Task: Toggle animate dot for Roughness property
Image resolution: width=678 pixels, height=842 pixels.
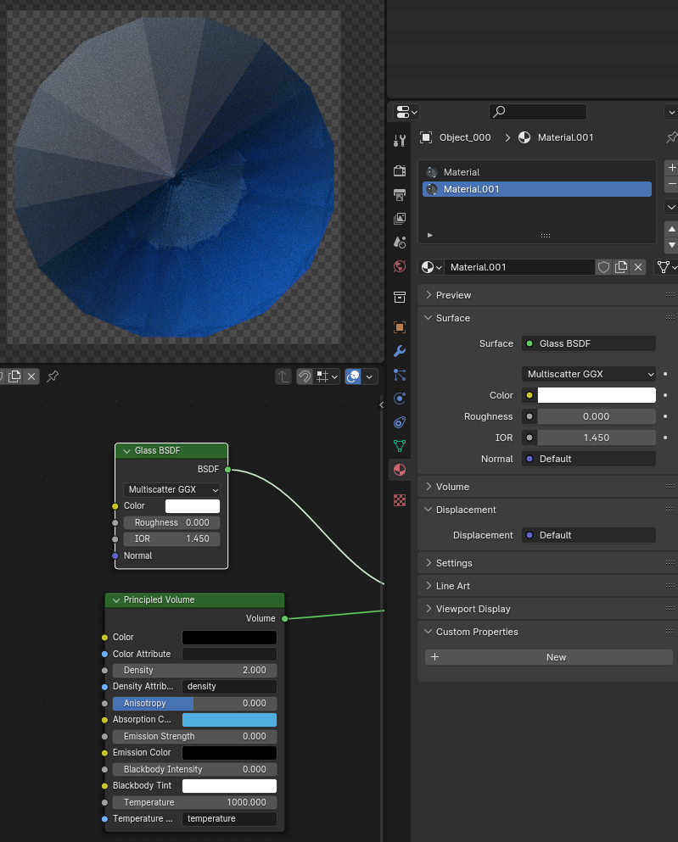Action: tap(665, 416)
